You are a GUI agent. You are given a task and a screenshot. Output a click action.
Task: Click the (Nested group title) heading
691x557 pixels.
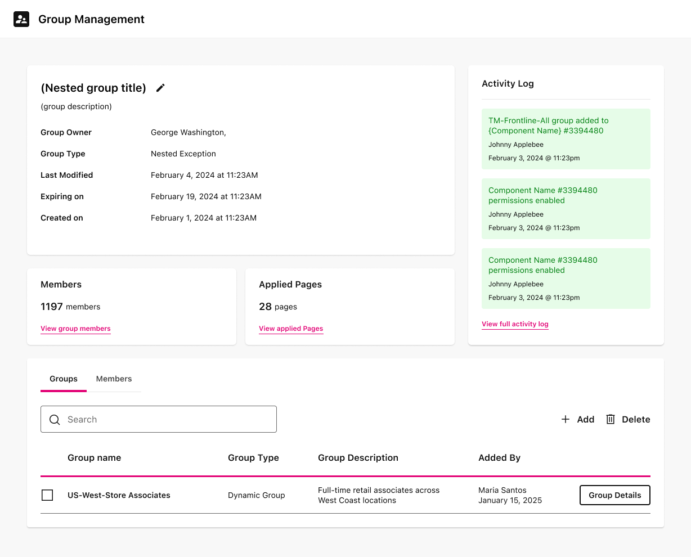[x=93, y=88]
